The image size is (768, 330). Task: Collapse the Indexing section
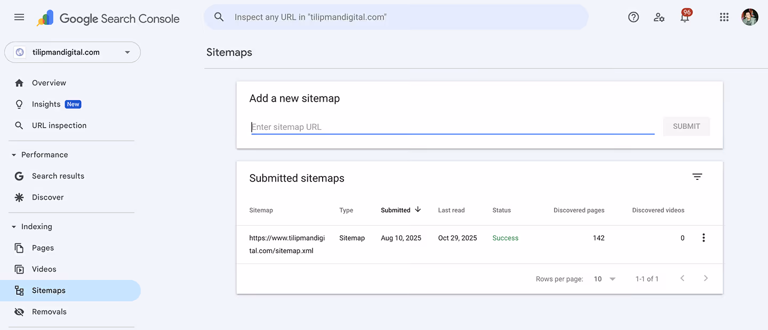coord(14,227)
